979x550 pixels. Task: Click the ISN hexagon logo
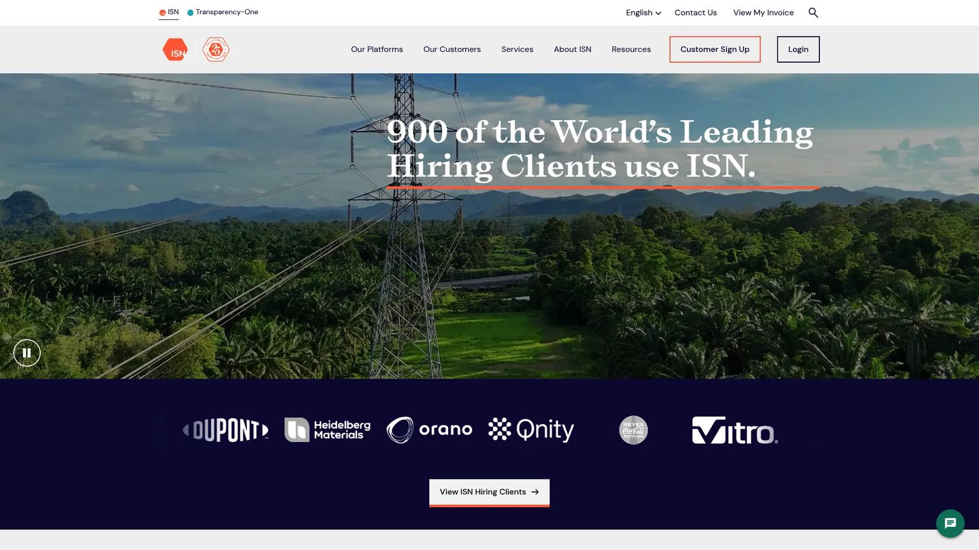[175, 50]
